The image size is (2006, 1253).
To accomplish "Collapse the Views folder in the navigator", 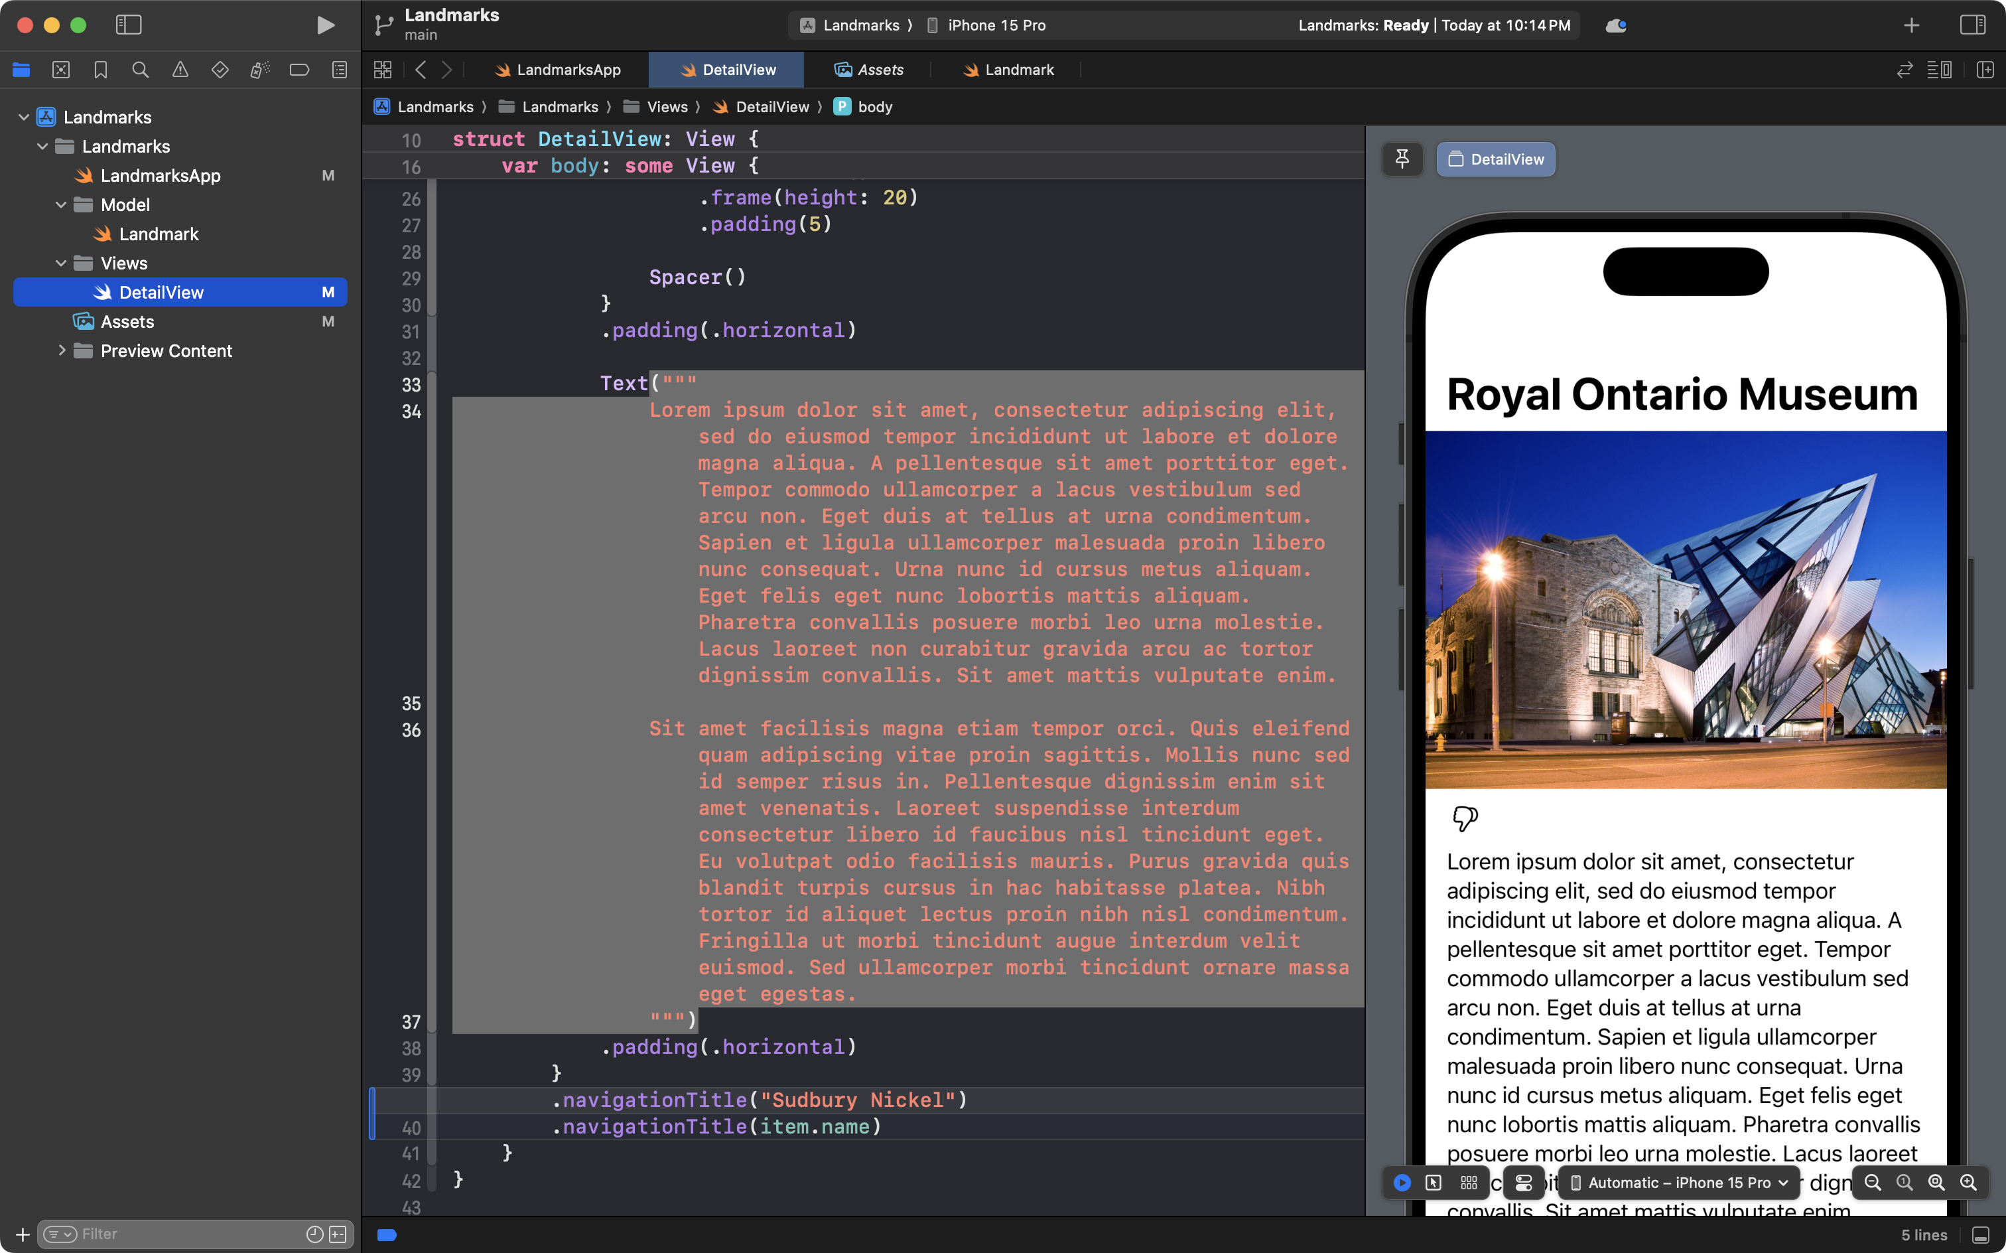I will [x=60, y=263].
